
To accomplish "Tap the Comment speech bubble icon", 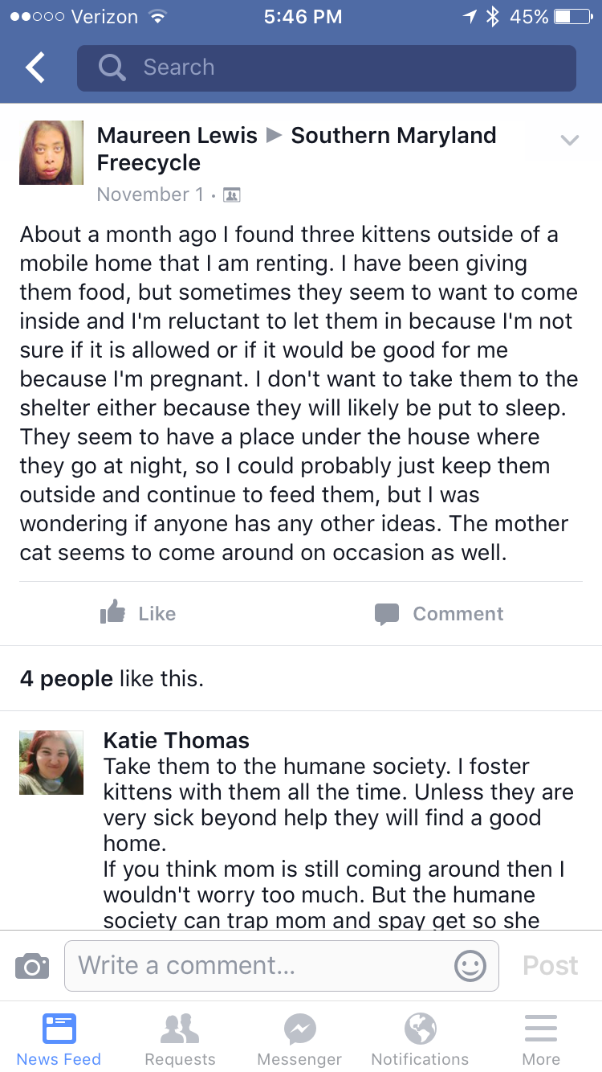I will 387,614.
